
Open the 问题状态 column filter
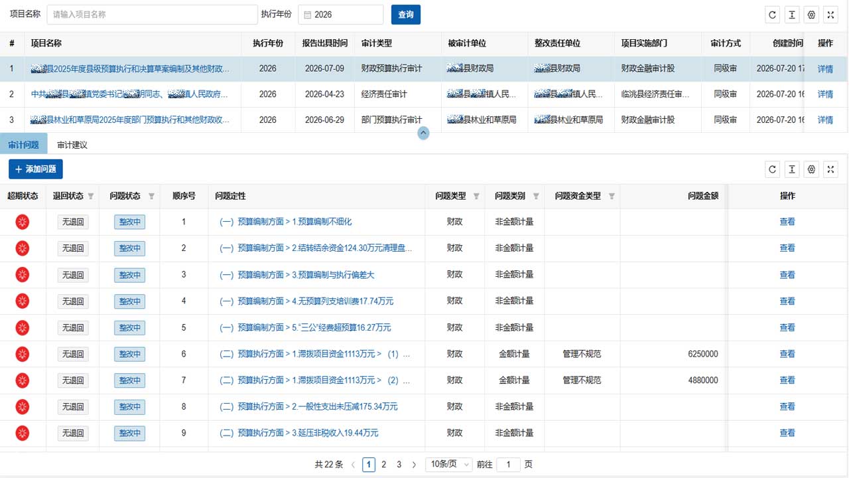151,197
